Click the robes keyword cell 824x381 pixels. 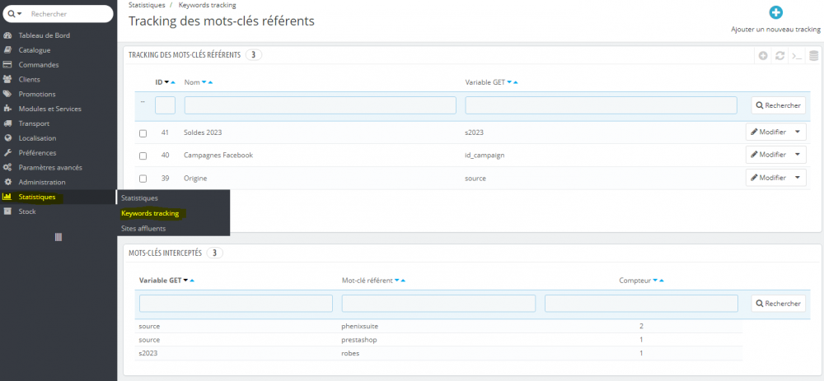pyautogui.click(x=350, y=354)
